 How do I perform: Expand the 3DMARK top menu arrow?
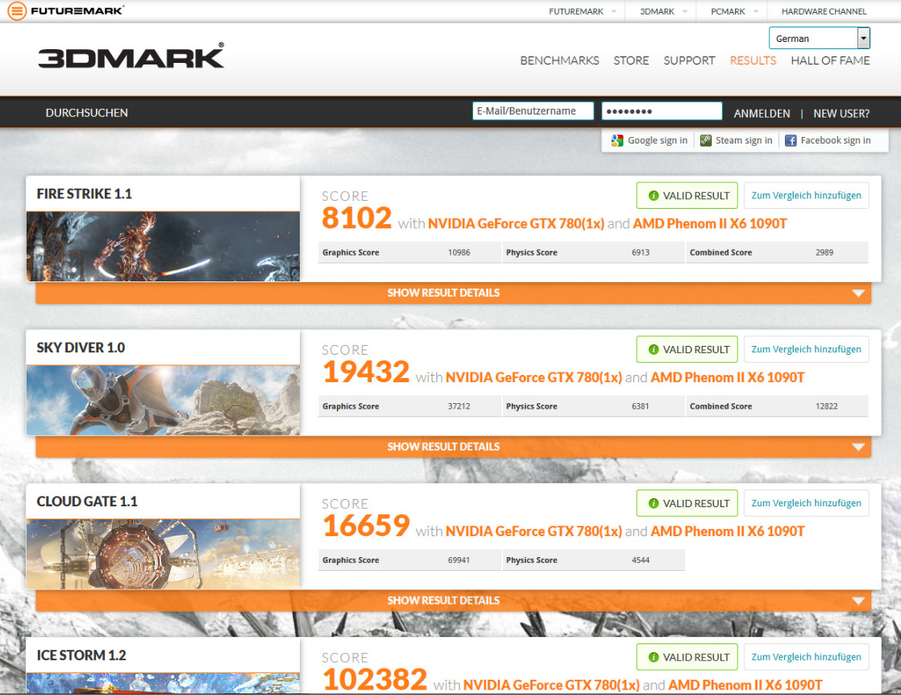pyautogui.click(x=685, y=11)
